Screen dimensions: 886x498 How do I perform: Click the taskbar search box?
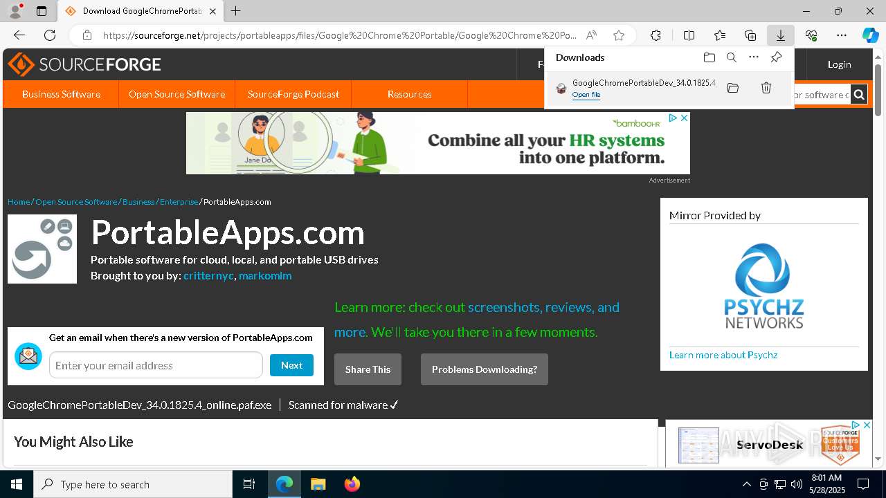133,484
